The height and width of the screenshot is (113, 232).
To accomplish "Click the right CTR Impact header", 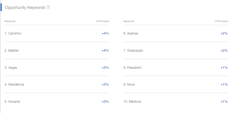I will point(221,21).
